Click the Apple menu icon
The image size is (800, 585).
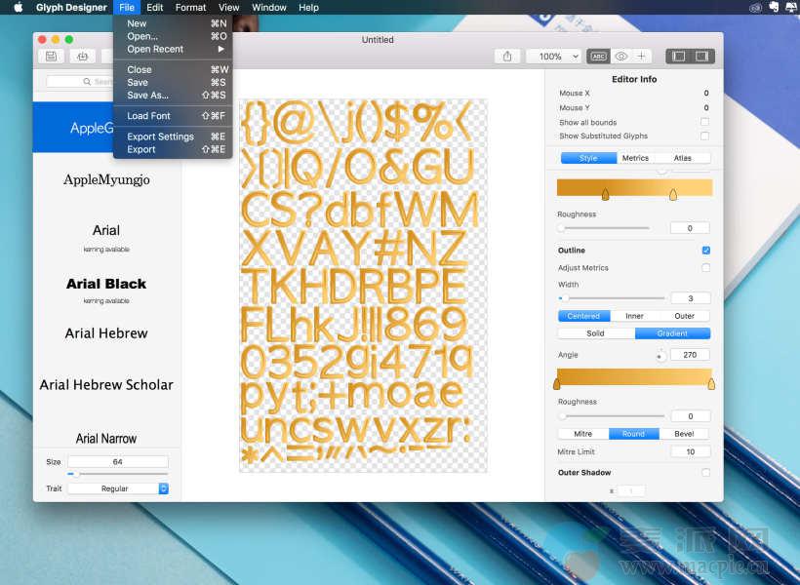[x=18, y=7]
